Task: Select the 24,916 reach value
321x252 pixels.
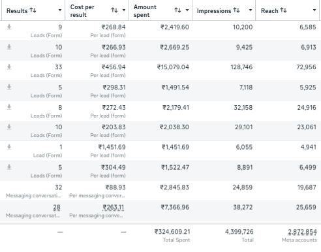Action: pos(307,108)
